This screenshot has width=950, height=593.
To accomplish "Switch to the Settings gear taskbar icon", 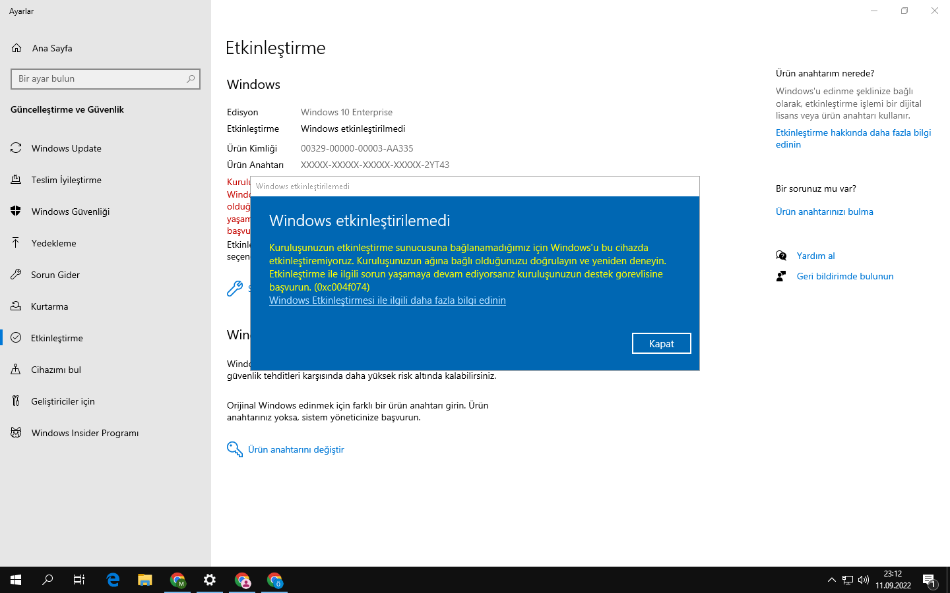I will [210, 580].
